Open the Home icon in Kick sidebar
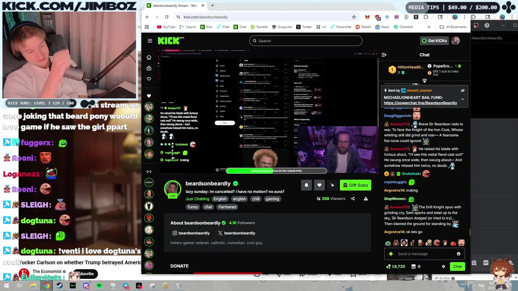The height and width of the screenshot is (291, 518). point(149,57)
